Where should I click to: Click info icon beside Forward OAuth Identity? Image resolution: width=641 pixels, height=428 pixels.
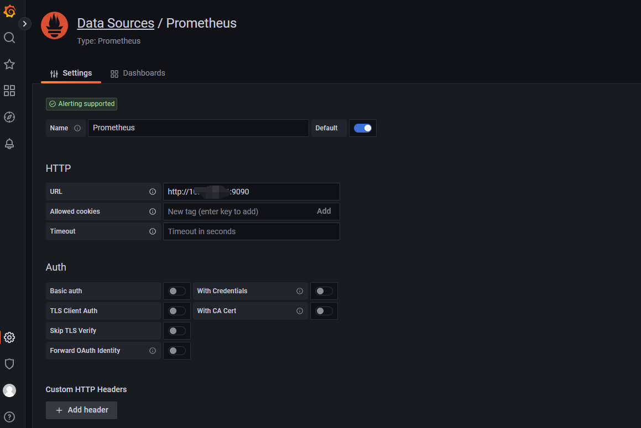[153, 351]
